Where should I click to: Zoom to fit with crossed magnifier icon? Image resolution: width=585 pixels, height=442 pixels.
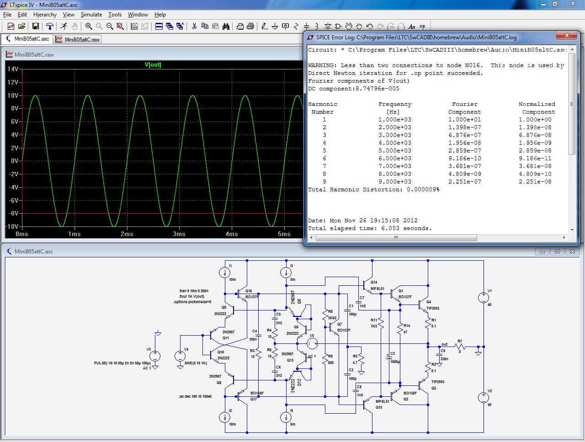(120, 26)
